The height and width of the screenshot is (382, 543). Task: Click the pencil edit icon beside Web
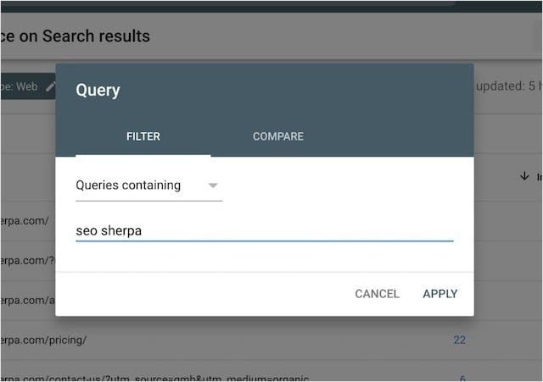coord(50,86)
